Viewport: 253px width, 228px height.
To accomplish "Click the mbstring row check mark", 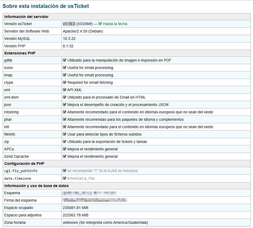I will 65,112.
